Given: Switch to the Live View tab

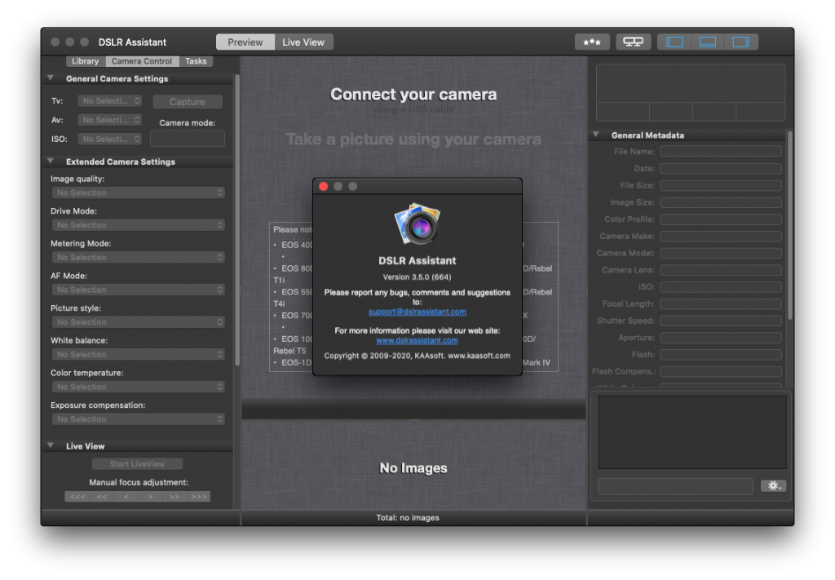Looking at the screenshot, I should pos(303,42).
